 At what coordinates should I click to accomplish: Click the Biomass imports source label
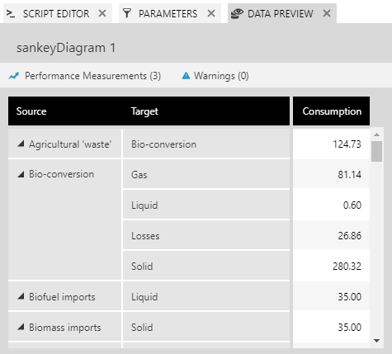click(x=65, y=328)
